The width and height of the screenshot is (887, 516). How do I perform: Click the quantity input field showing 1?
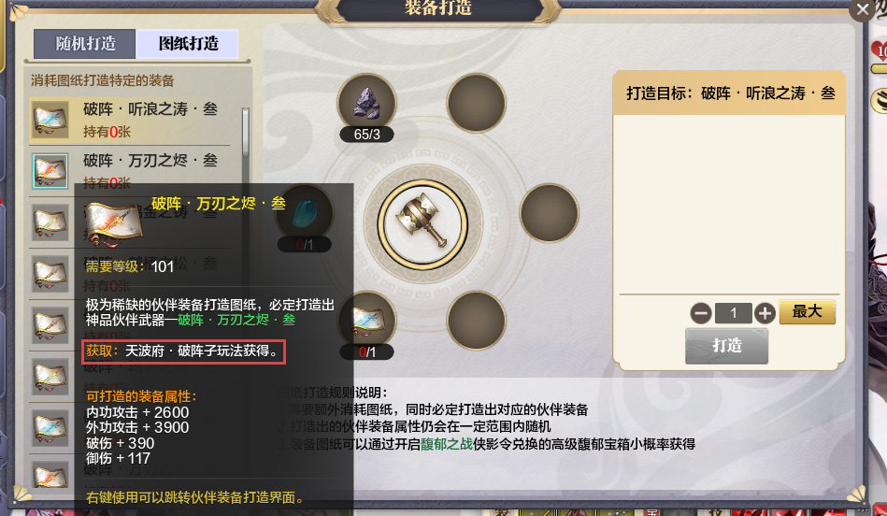[733, 313]
